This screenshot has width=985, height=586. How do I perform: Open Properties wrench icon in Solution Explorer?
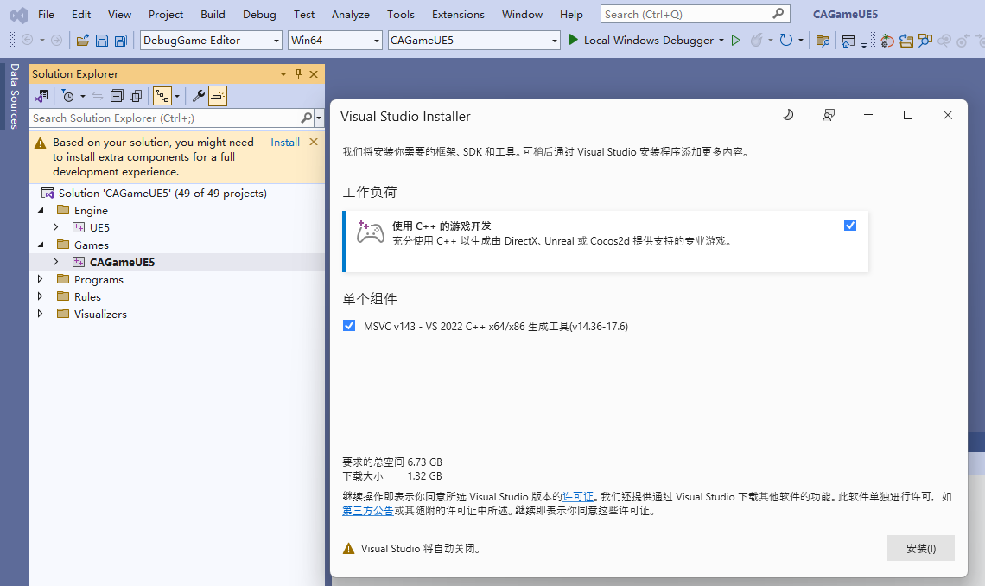199,96
